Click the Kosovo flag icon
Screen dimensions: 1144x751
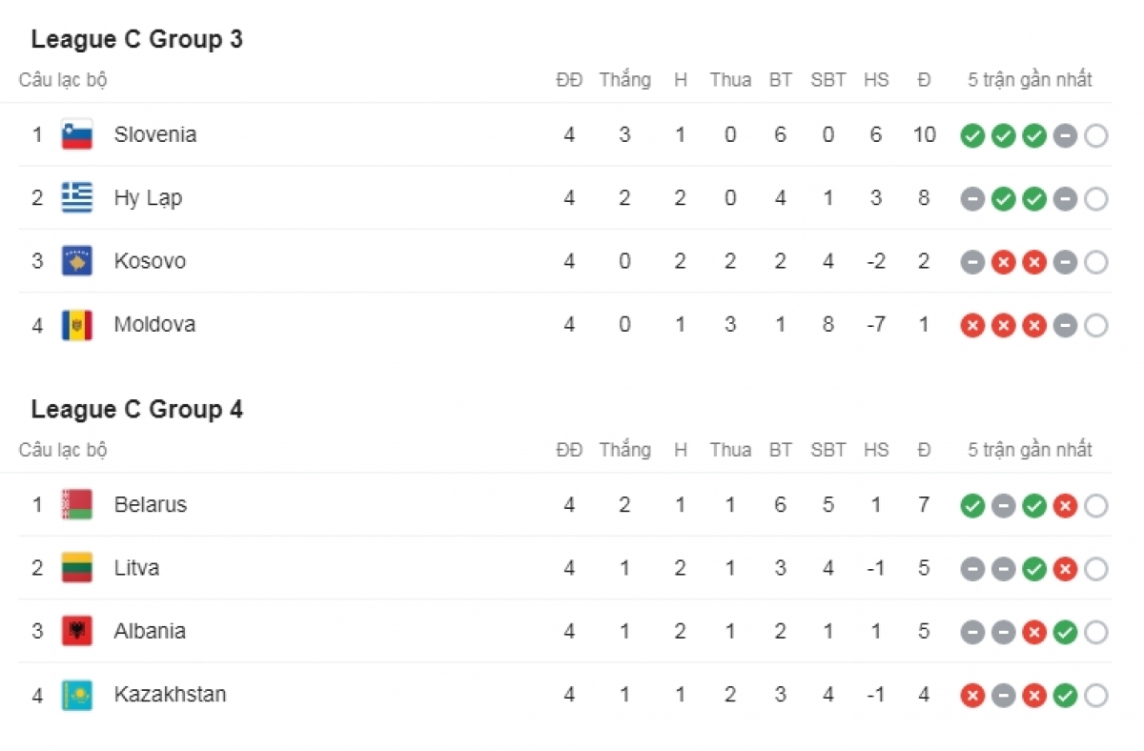[x=77, y=261]
